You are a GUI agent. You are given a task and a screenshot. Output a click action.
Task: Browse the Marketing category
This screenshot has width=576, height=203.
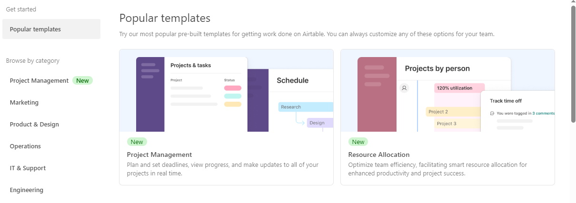coord(24,102)
